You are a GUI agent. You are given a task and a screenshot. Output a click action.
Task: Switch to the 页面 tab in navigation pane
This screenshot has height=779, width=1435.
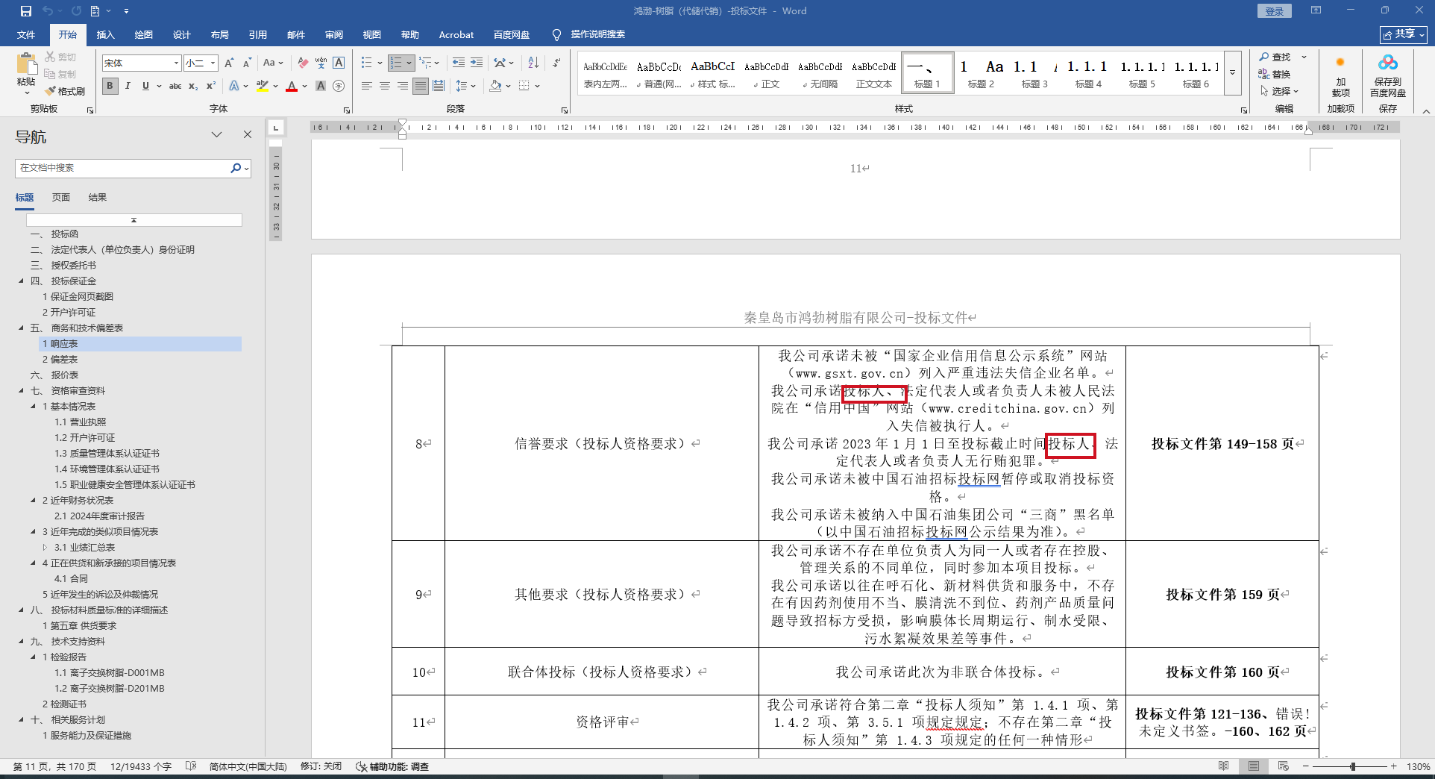[60, 198]
